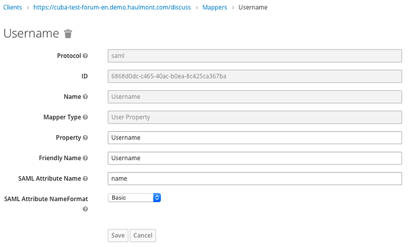
Task: Show help tooltip for Mapper Type
Action: pos(85,117)
